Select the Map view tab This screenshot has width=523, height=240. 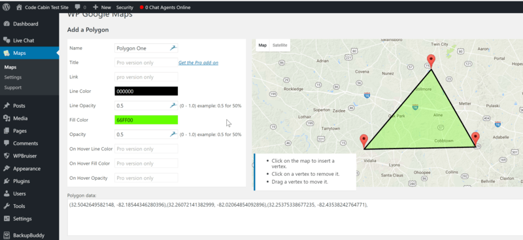click(x=263, y=45)
